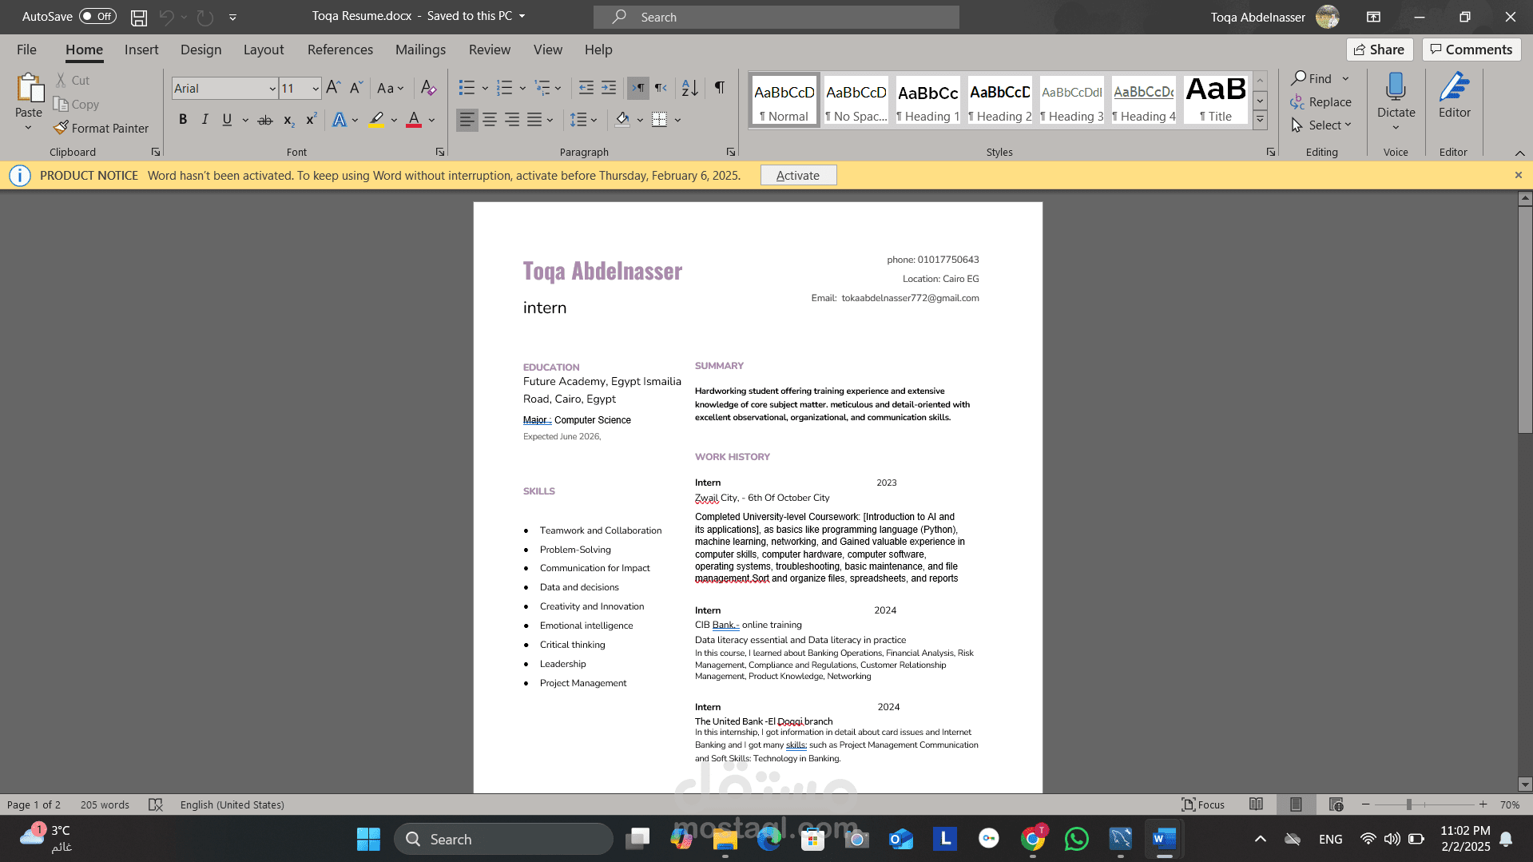This screenshot has height=862, width=1533.
Task: Open the File menu
Action: pyautogui.click(x=26, y=50)
